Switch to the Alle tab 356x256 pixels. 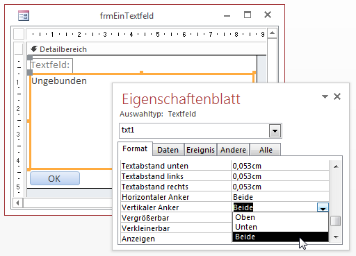click(266, 150)
